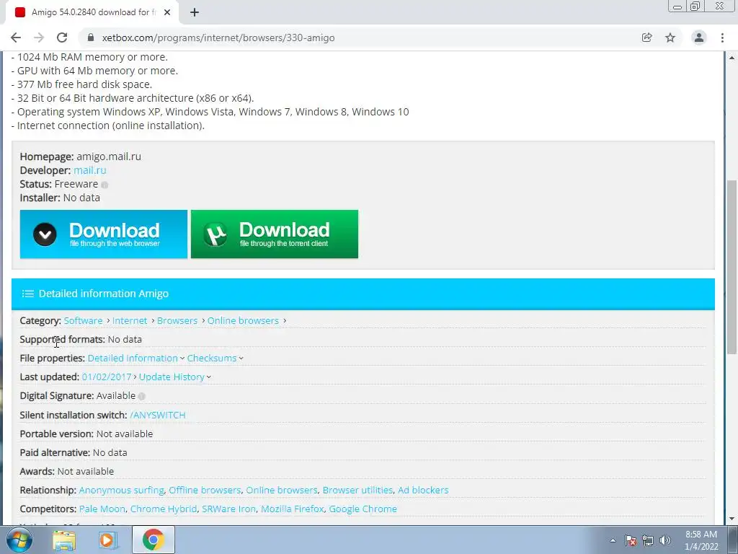Open Anonymous surfing relationship link
Viewport: 738px width, 554px height.
(121, 490)
